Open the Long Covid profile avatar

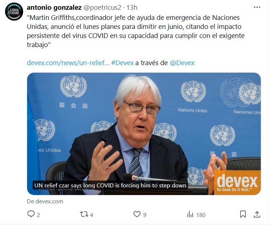pos(14,12)
